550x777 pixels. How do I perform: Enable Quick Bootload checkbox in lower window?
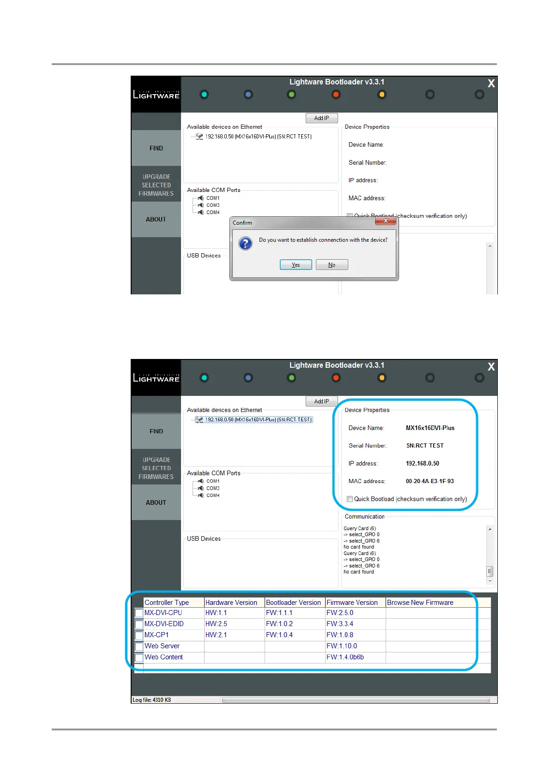click(350, 499)
